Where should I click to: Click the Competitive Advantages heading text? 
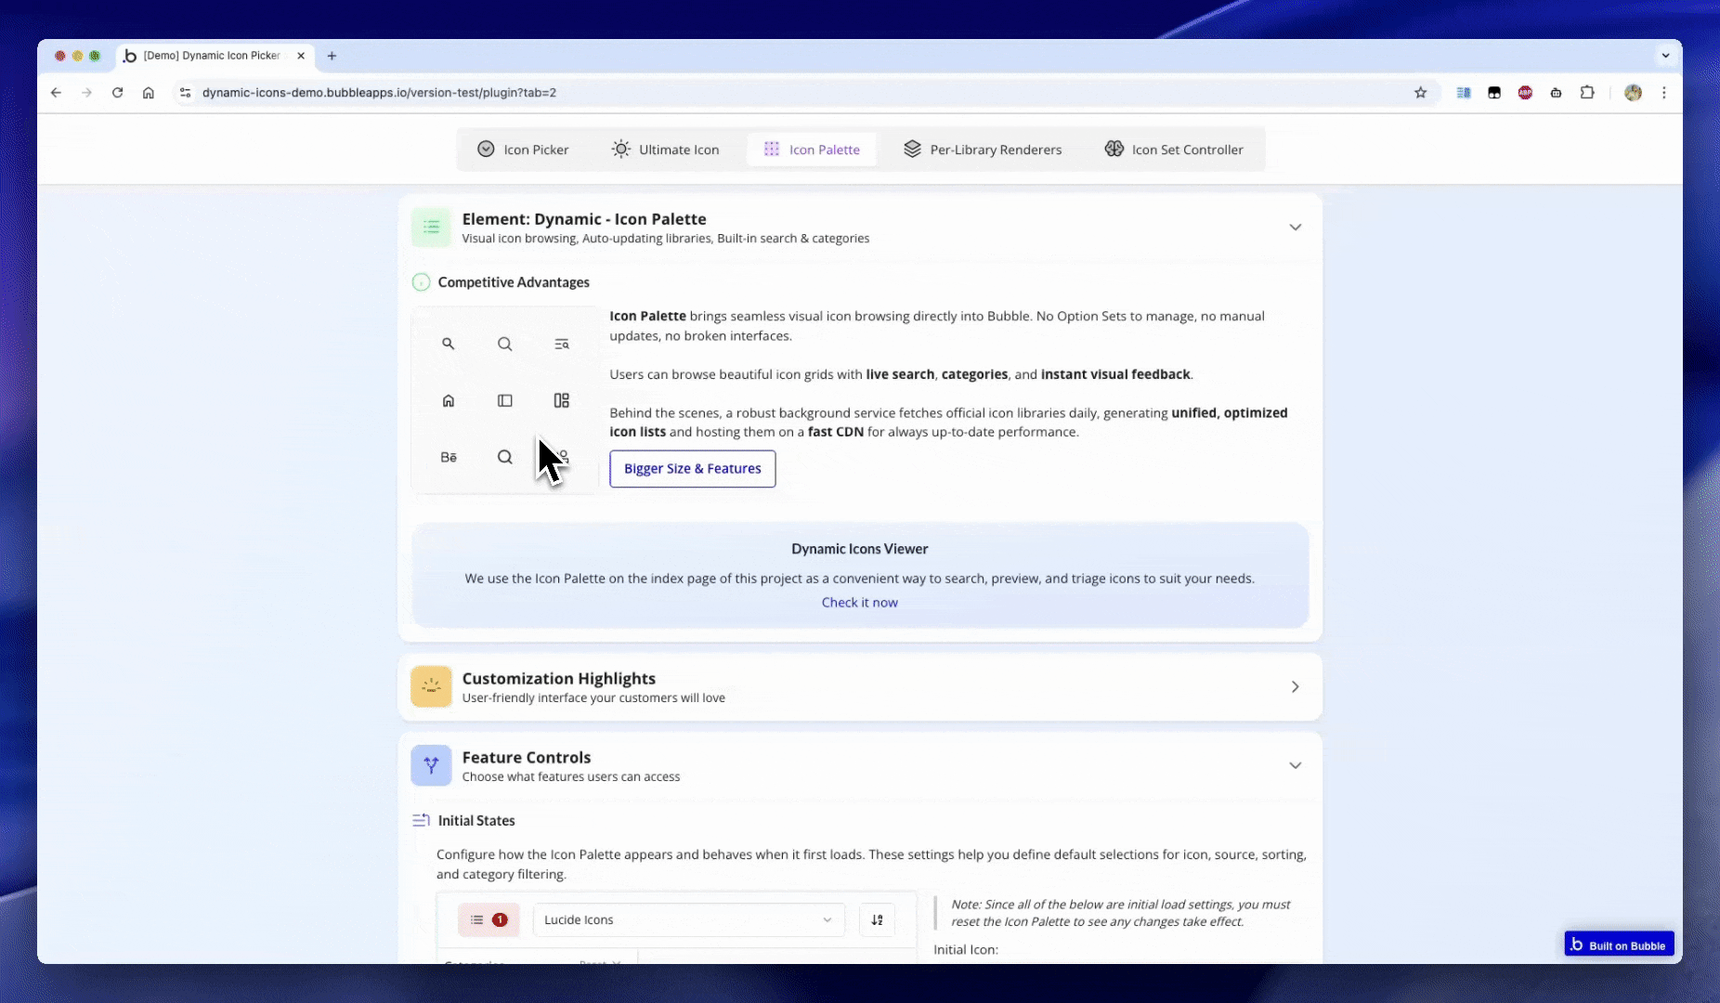click(x=514, y=282)
